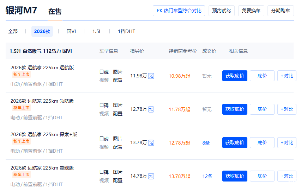Viewport: 307px width, 191px height.
Task: Click dealer price 11.78万起
Action: pyautogui.click(x=180, y=109)
